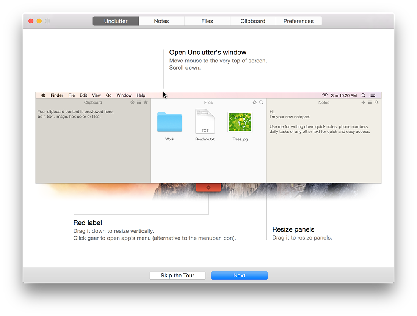This screenshot has height=316, width=417.
Task: Open the Finder menu
Action: tap(57, 95)
